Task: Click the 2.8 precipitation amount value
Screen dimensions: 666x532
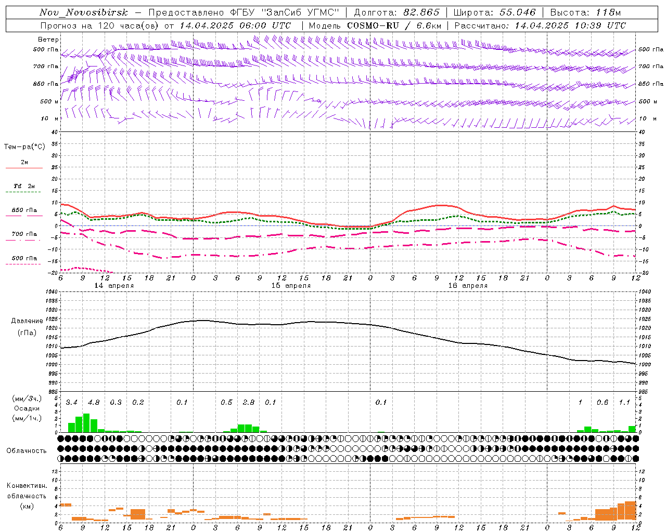Action: click(x=249, y=403)
